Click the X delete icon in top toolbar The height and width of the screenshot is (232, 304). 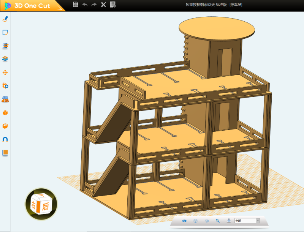[x=103, y=5]
